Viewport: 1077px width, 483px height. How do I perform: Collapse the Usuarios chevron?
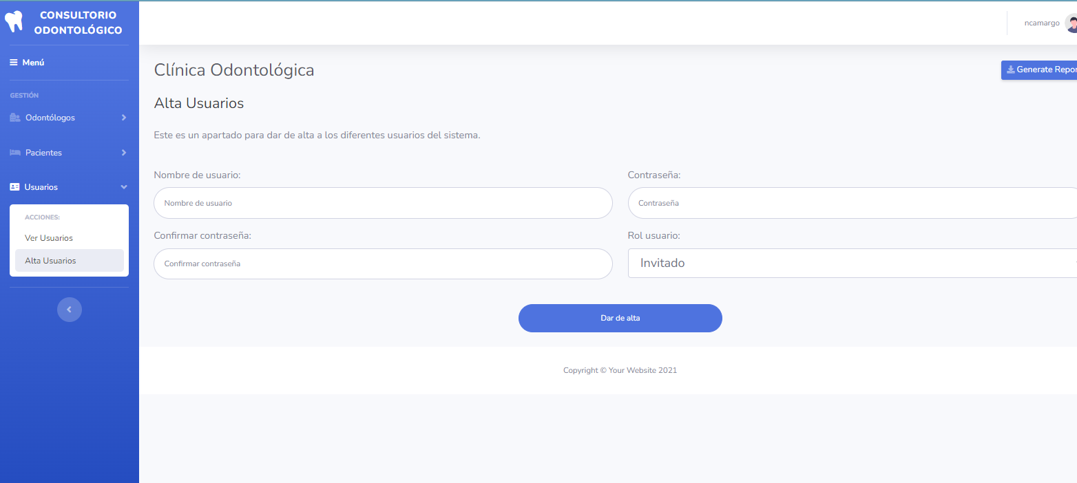click(124, 187)
